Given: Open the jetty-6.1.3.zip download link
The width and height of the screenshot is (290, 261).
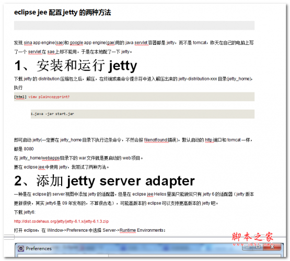Looking at the screenshot, I should 61,221.
